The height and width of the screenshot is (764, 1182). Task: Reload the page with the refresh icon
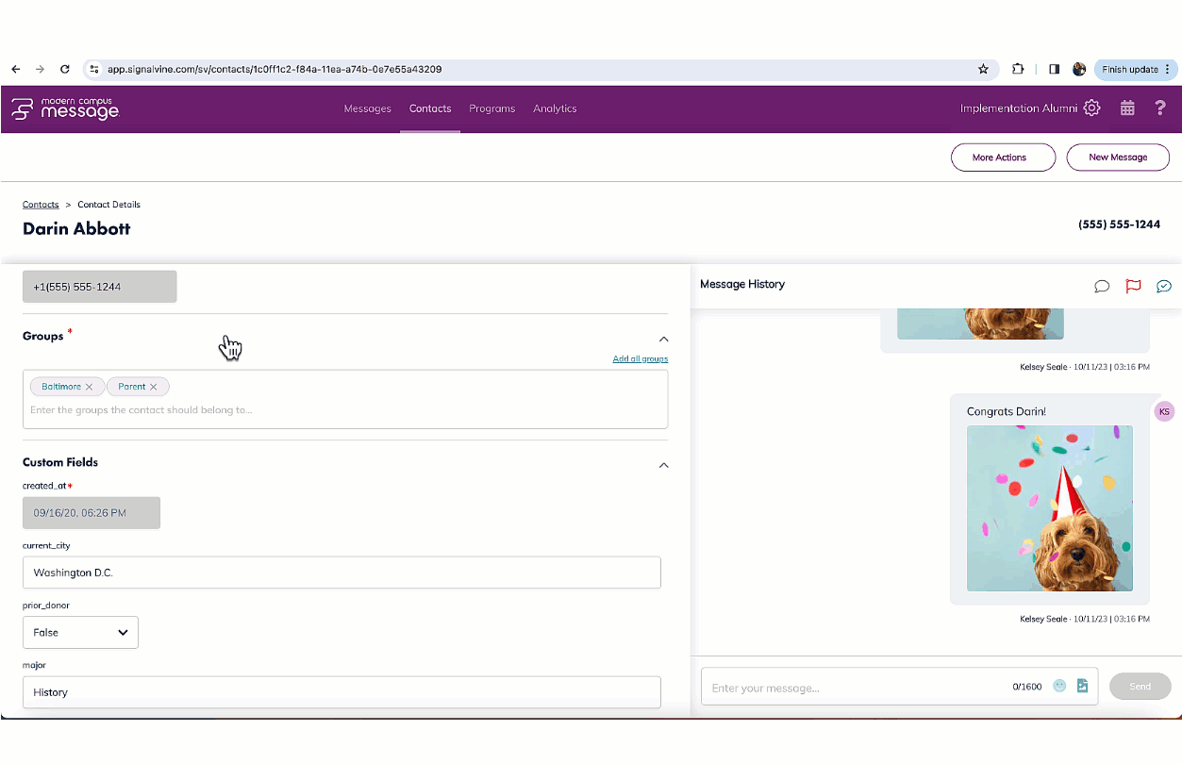click(x=64, y=69)
